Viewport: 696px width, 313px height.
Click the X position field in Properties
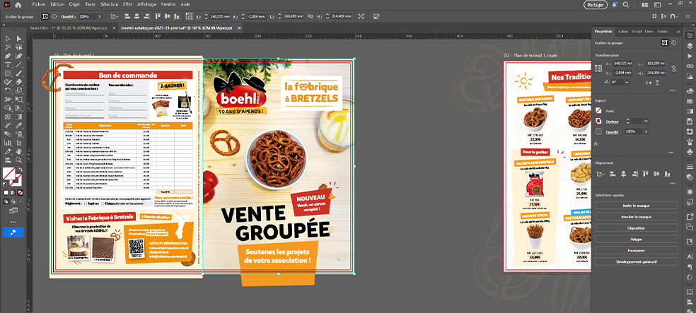(622, 64)
